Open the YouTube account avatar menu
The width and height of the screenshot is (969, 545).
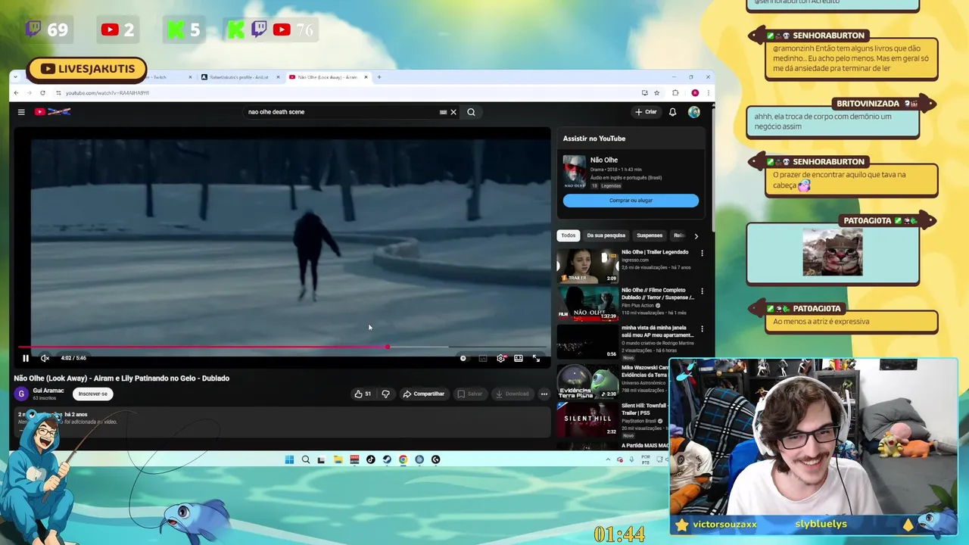pyautogui.click(x=694, y=112)
